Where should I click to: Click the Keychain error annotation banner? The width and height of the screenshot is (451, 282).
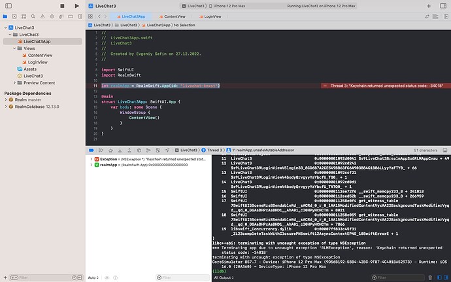[384, 86]
